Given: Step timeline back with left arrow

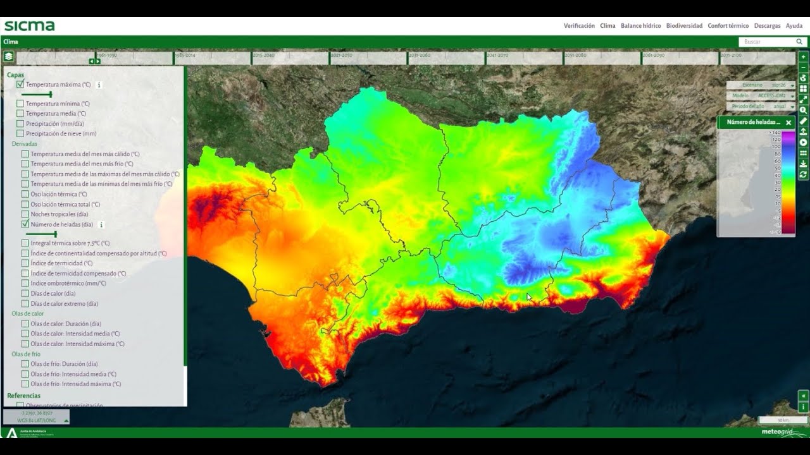Looking at the screenshot, I should coord(92,61).
